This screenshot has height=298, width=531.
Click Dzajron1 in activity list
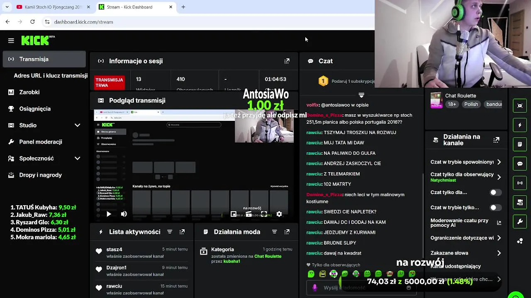tap(116, 268)
